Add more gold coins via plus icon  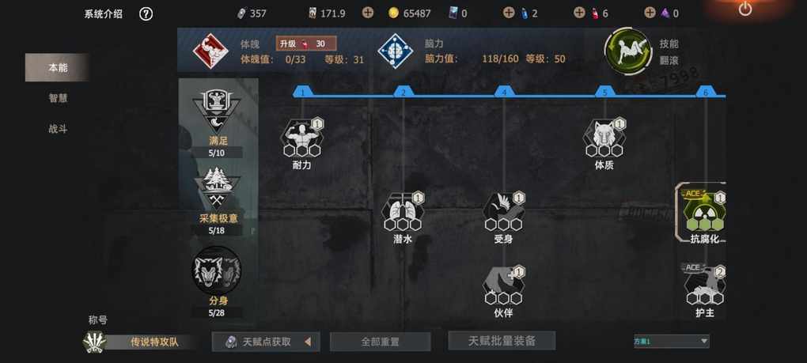click(x=367, y=13)
